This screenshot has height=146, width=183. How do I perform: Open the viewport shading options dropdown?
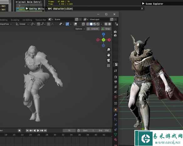(x=101, y=24)
